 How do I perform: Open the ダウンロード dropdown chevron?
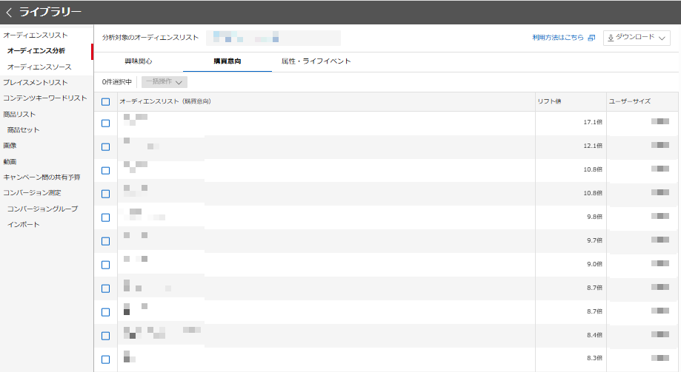point(662,38)
